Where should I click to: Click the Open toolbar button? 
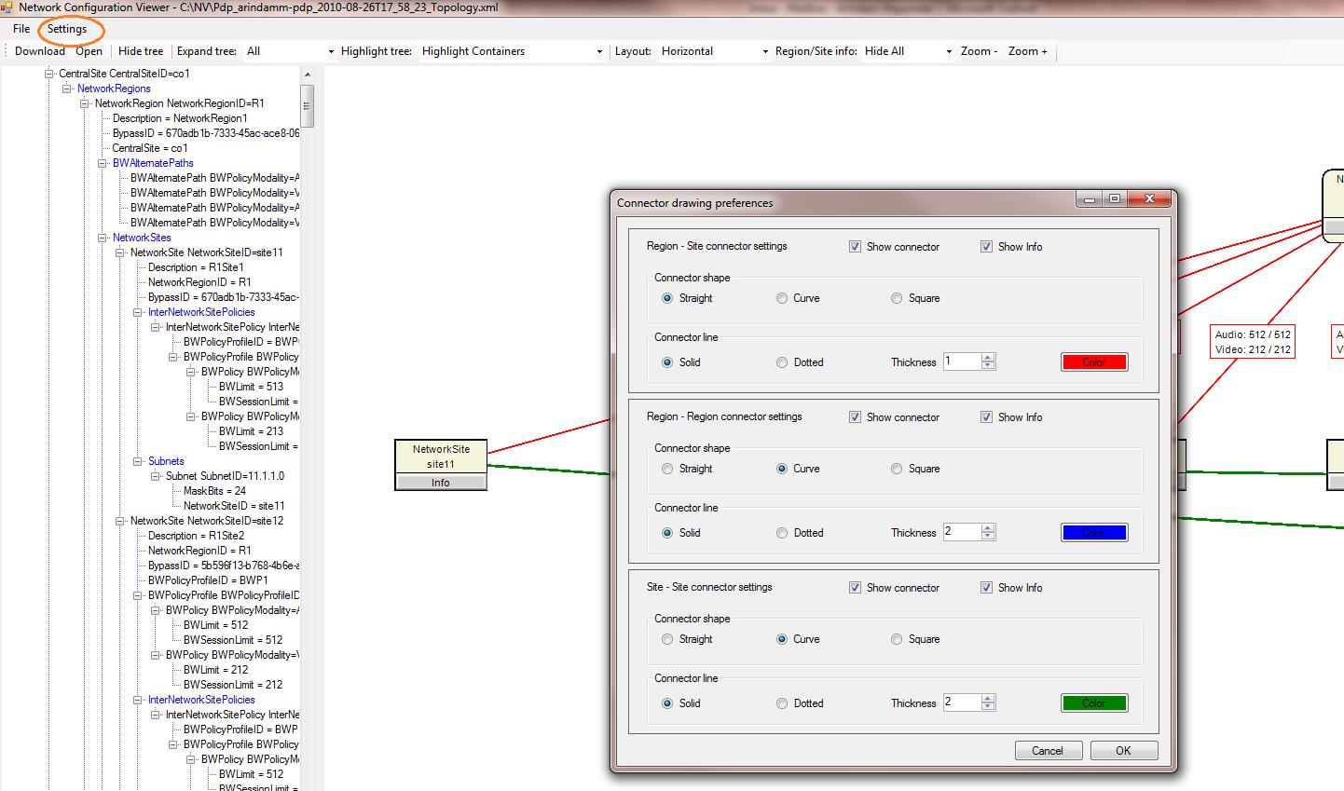(89, 51)
